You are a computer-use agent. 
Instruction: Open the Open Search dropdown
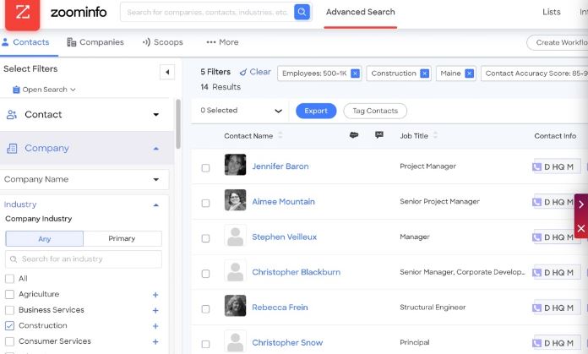click(44, 90)
